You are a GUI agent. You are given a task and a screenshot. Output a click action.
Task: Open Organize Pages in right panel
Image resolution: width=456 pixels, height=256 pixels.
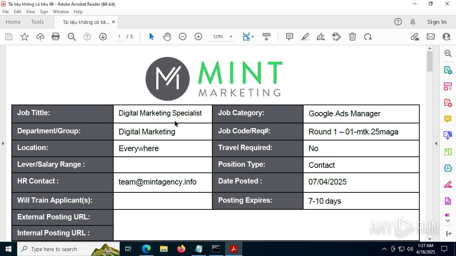point(448,152)
